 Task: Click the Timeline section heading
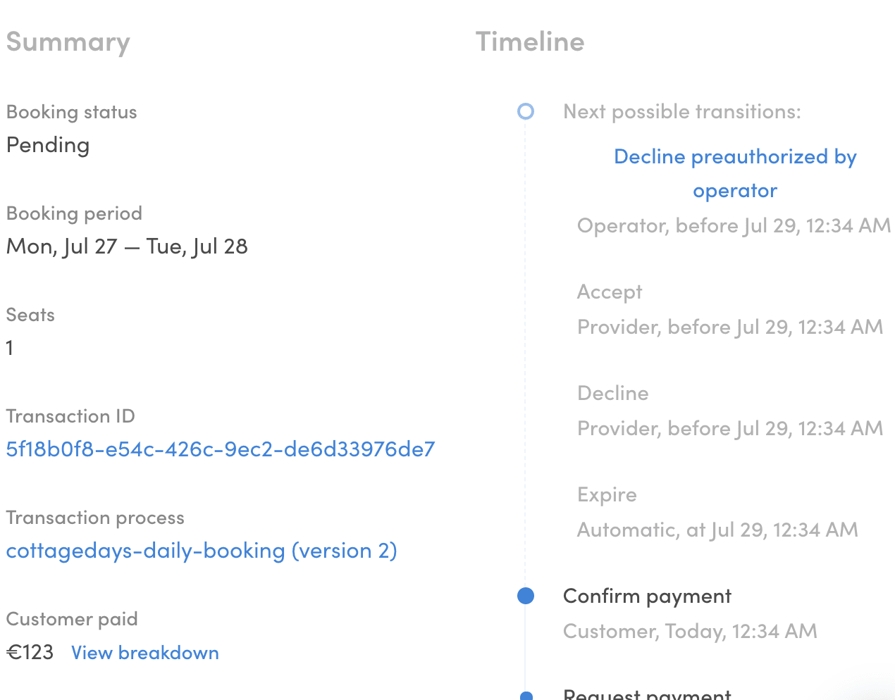530,42
